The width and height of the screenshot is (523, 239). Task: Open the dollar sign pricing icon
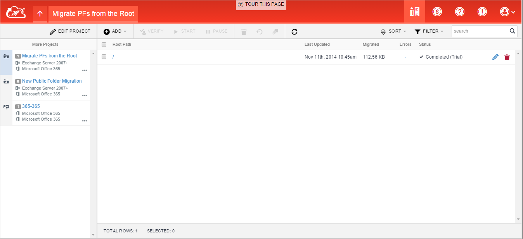(x=437, y=12)
